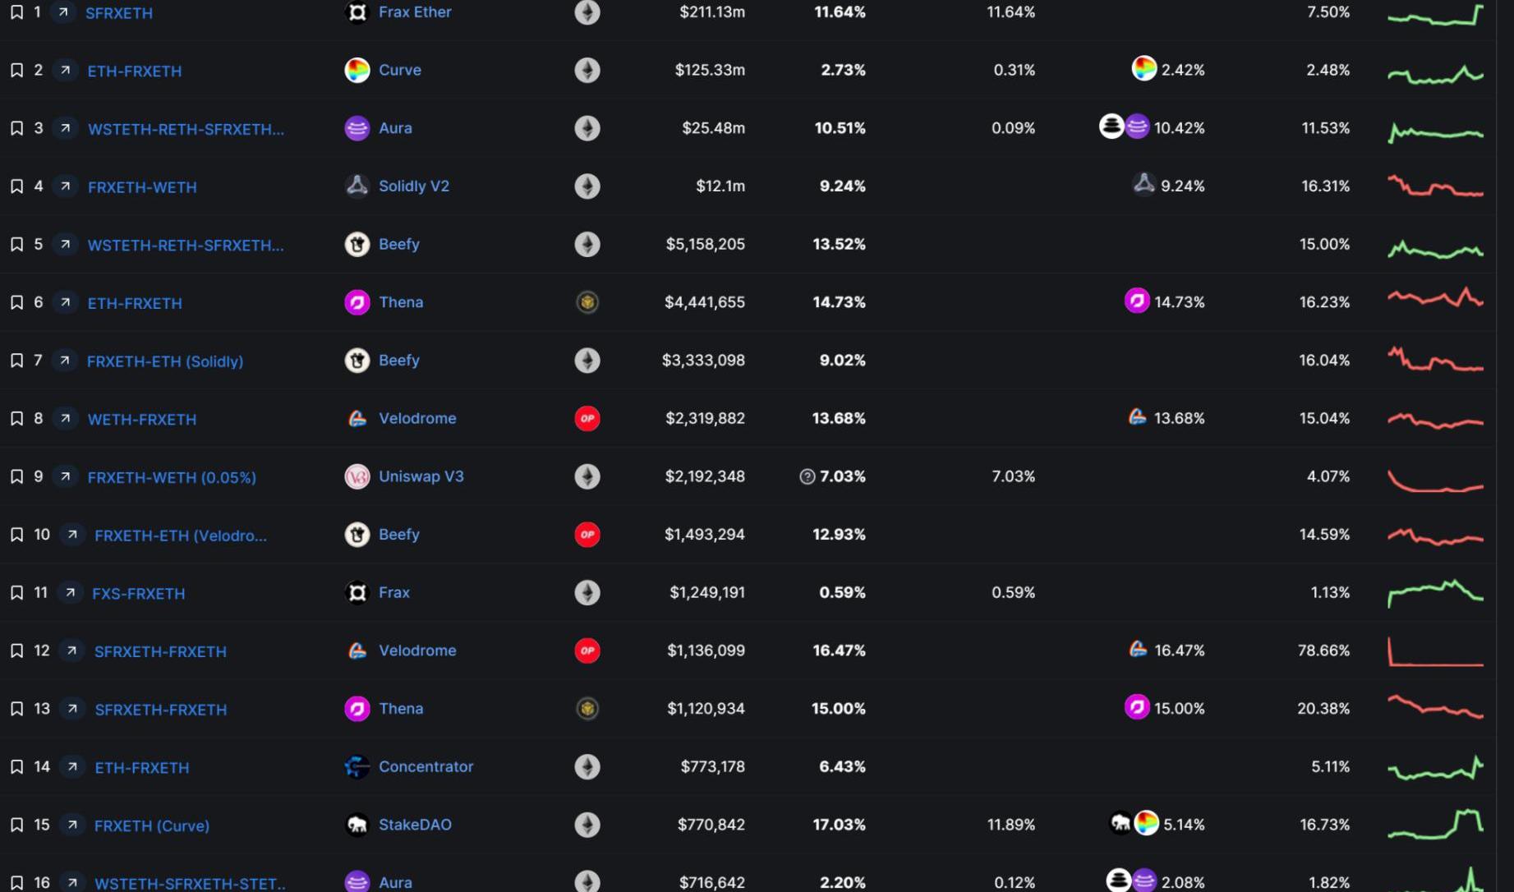Open the Frax Ether project page

point(414,12)
